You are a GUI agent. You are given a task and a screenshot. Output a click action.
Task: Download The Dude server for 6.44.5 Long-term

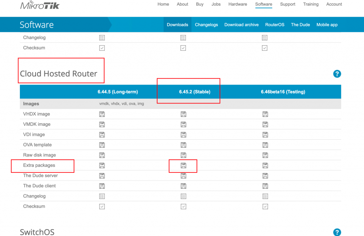point(102,176)
